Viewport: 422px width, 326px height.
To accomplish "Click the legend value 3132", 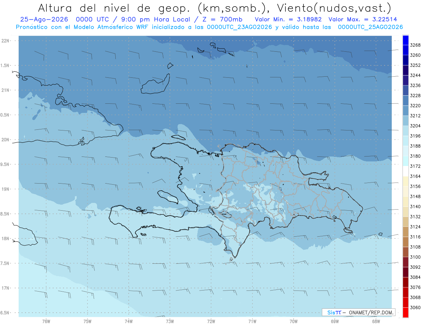I will [415, 217].
